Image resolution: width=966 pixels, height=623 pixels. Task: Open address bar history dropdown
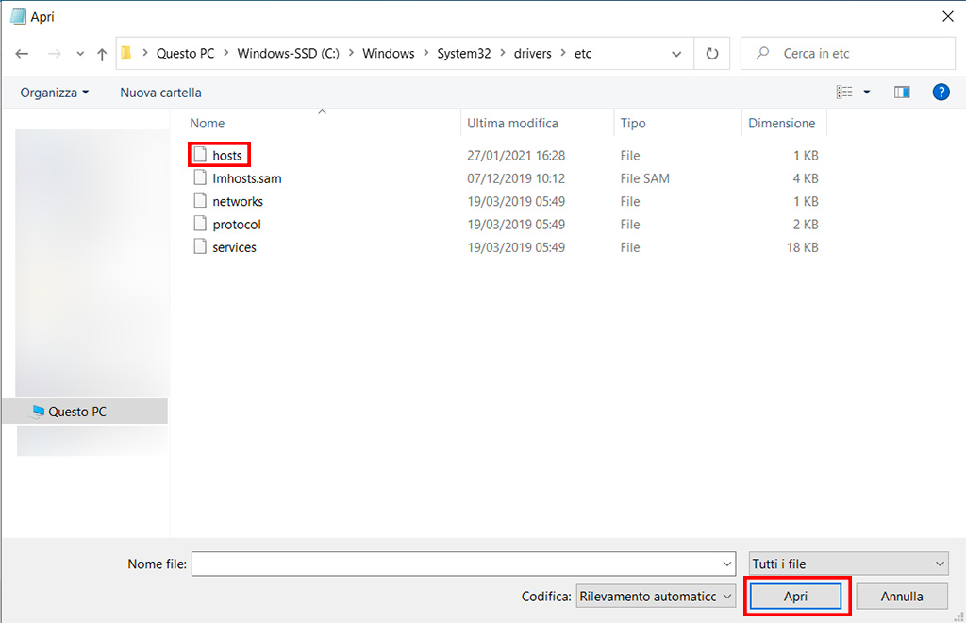click(x=676, y=54)
